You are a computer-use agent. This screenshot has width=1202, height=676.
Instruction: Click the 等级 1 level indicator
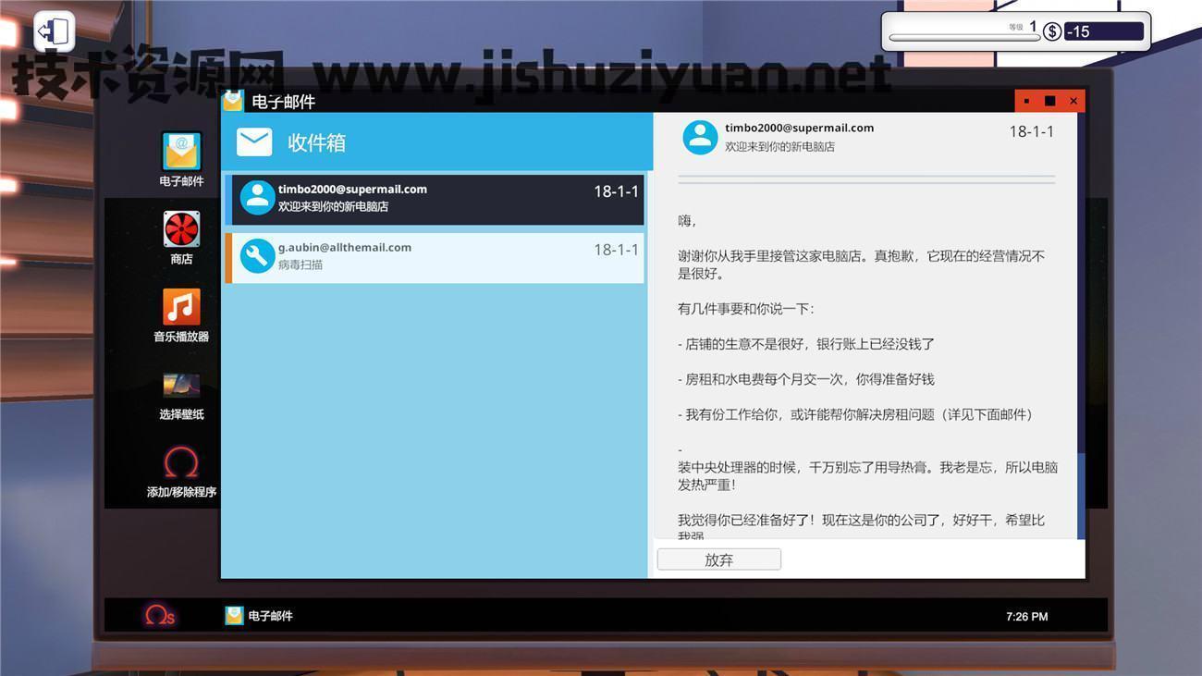[x=1023, y=27]
